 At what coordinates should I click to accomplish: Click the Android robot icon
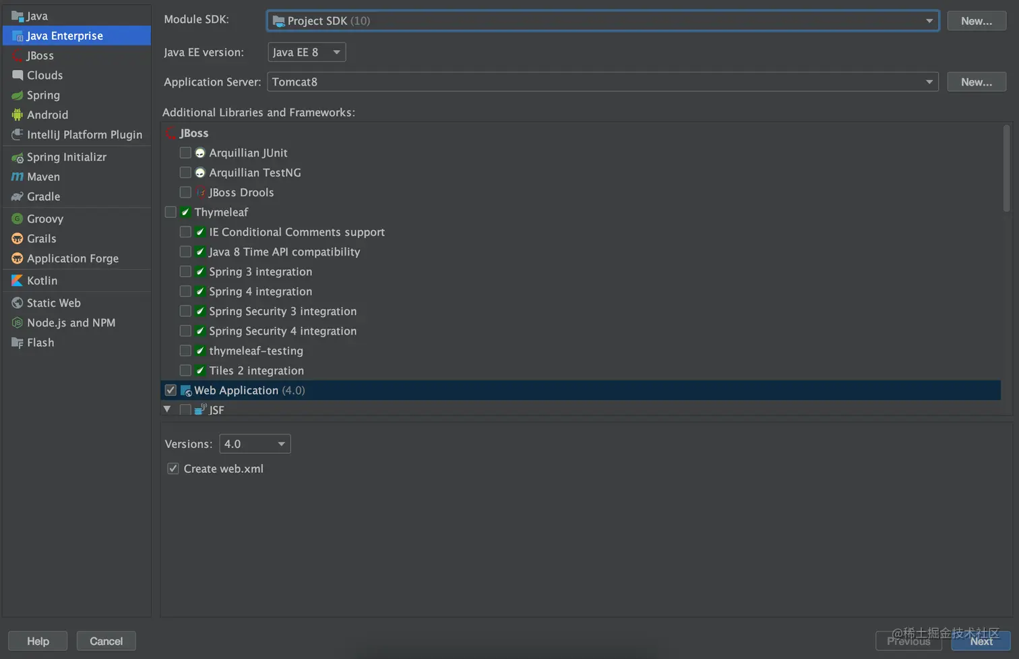tap(18, 115)
